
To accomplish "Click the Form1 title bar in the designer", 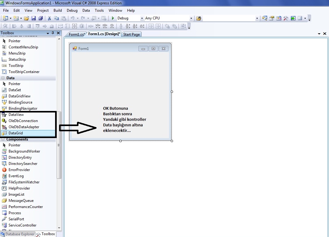I will point(105,48).
